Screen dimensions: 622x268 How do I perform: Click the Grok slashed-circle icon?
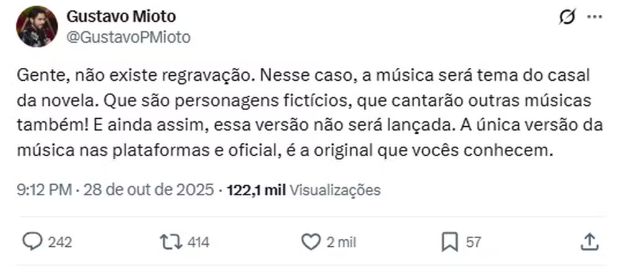pyautogui.click(x=567, y=17)
